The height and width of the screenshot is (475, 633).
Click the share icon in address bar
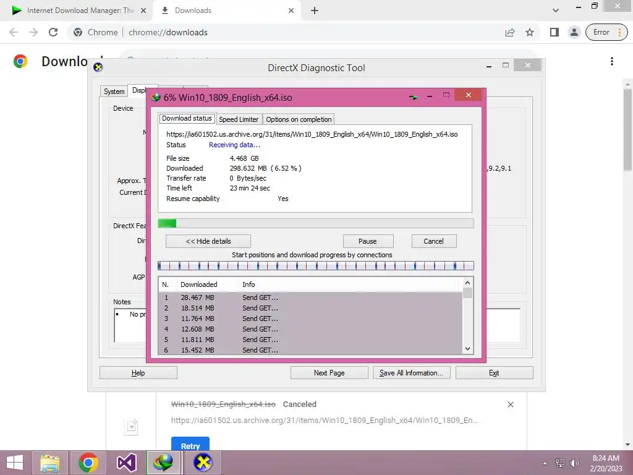click(x=510, y=32)
